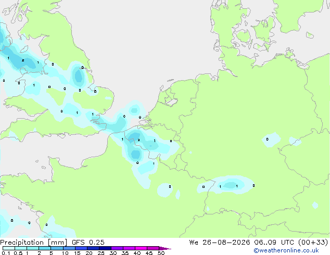This screenshot has height=255, width=330.
Task: Click the "(00+33)" forecast offset text
Action: point(313,243)
